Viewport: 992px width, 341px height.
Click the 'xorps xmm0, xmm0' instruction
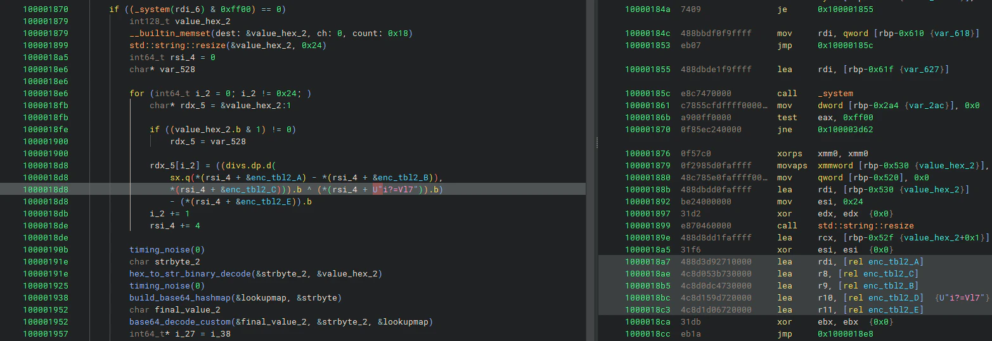coord(823,153)
